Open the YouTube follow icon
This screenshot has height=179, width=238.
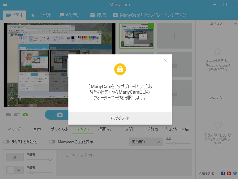tap(229, 173)
